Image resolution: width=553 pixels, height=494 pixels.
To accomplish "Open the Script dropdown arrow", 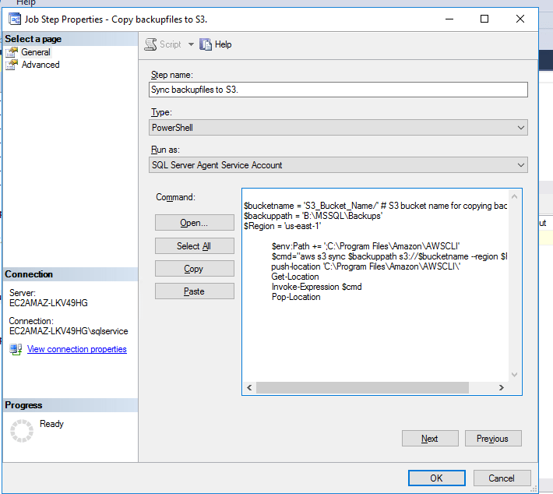I will (x=191, y=45).
